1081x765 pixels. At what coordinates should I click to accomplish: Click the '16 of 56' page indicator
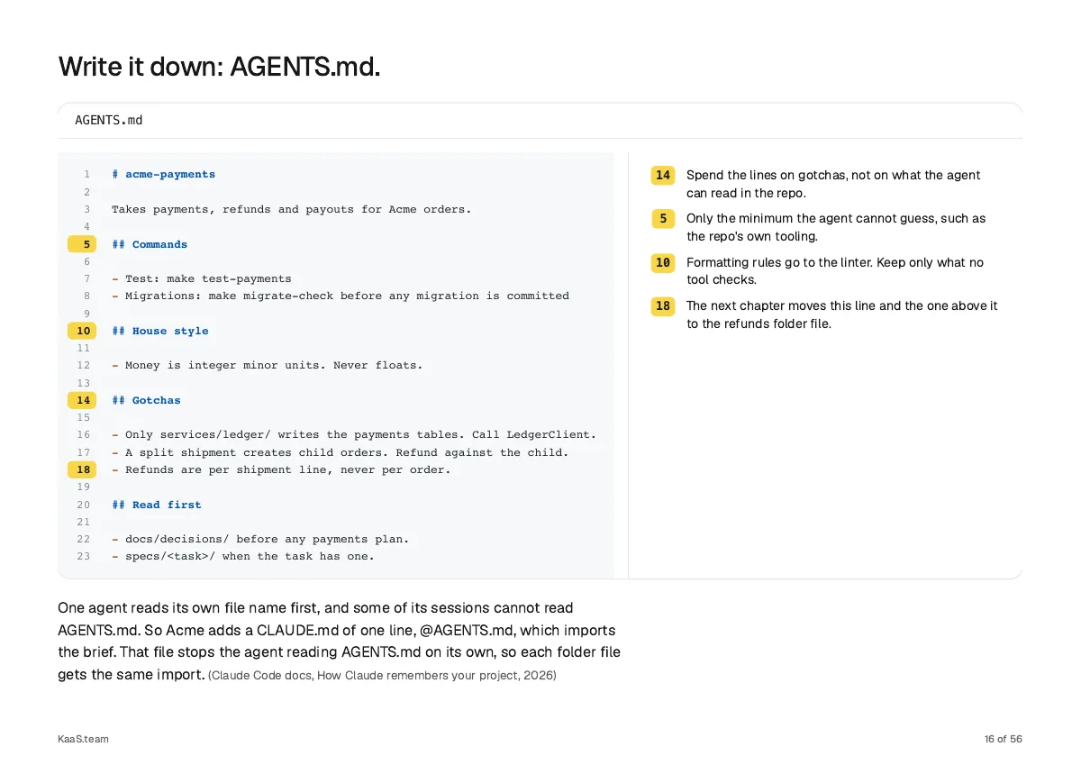[x=1004, y=739]
